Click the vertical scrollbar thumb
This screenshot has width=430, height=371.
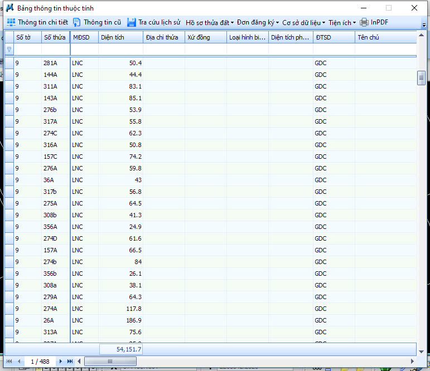click(422, 79)
